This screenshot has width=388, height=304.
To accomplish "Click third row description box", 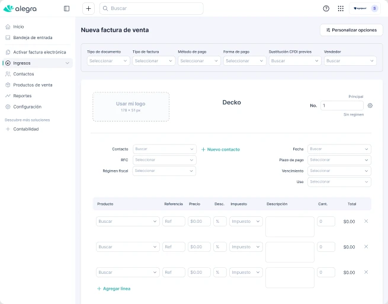I will pos(290,277).
